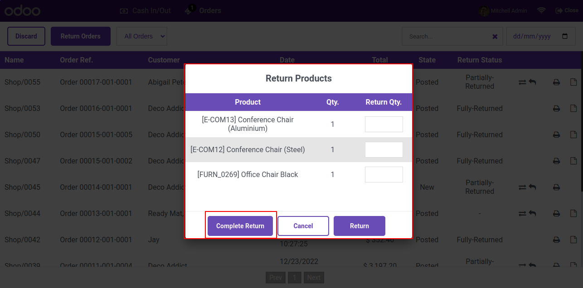Click the Discard button

pyautogui.click(x=26, y=36)
